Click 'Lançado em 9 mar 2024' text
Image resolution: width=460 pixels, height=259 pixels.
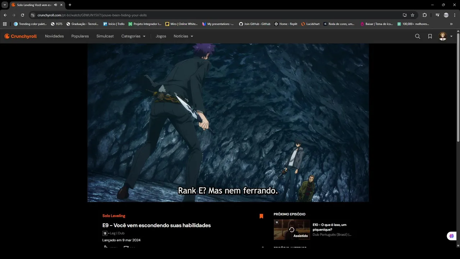[121, 240]
